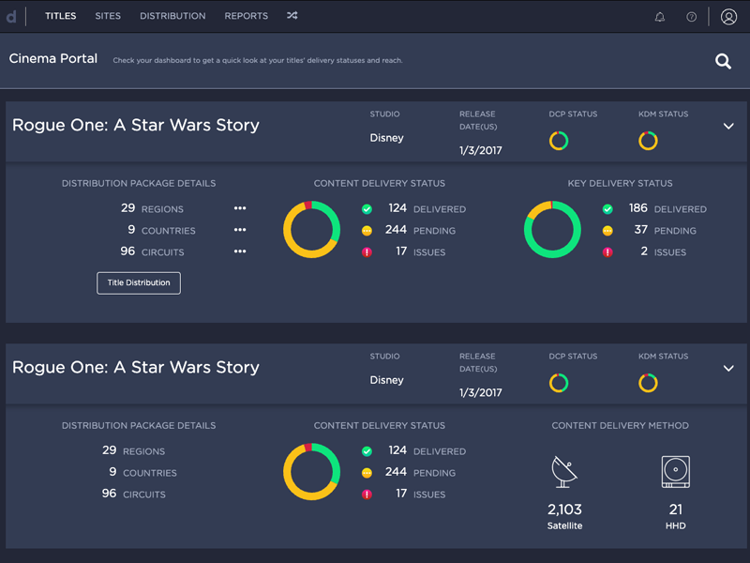Click the "2,103" Satellite count
The image size is (750, 563).
click(x=564, y=510)
